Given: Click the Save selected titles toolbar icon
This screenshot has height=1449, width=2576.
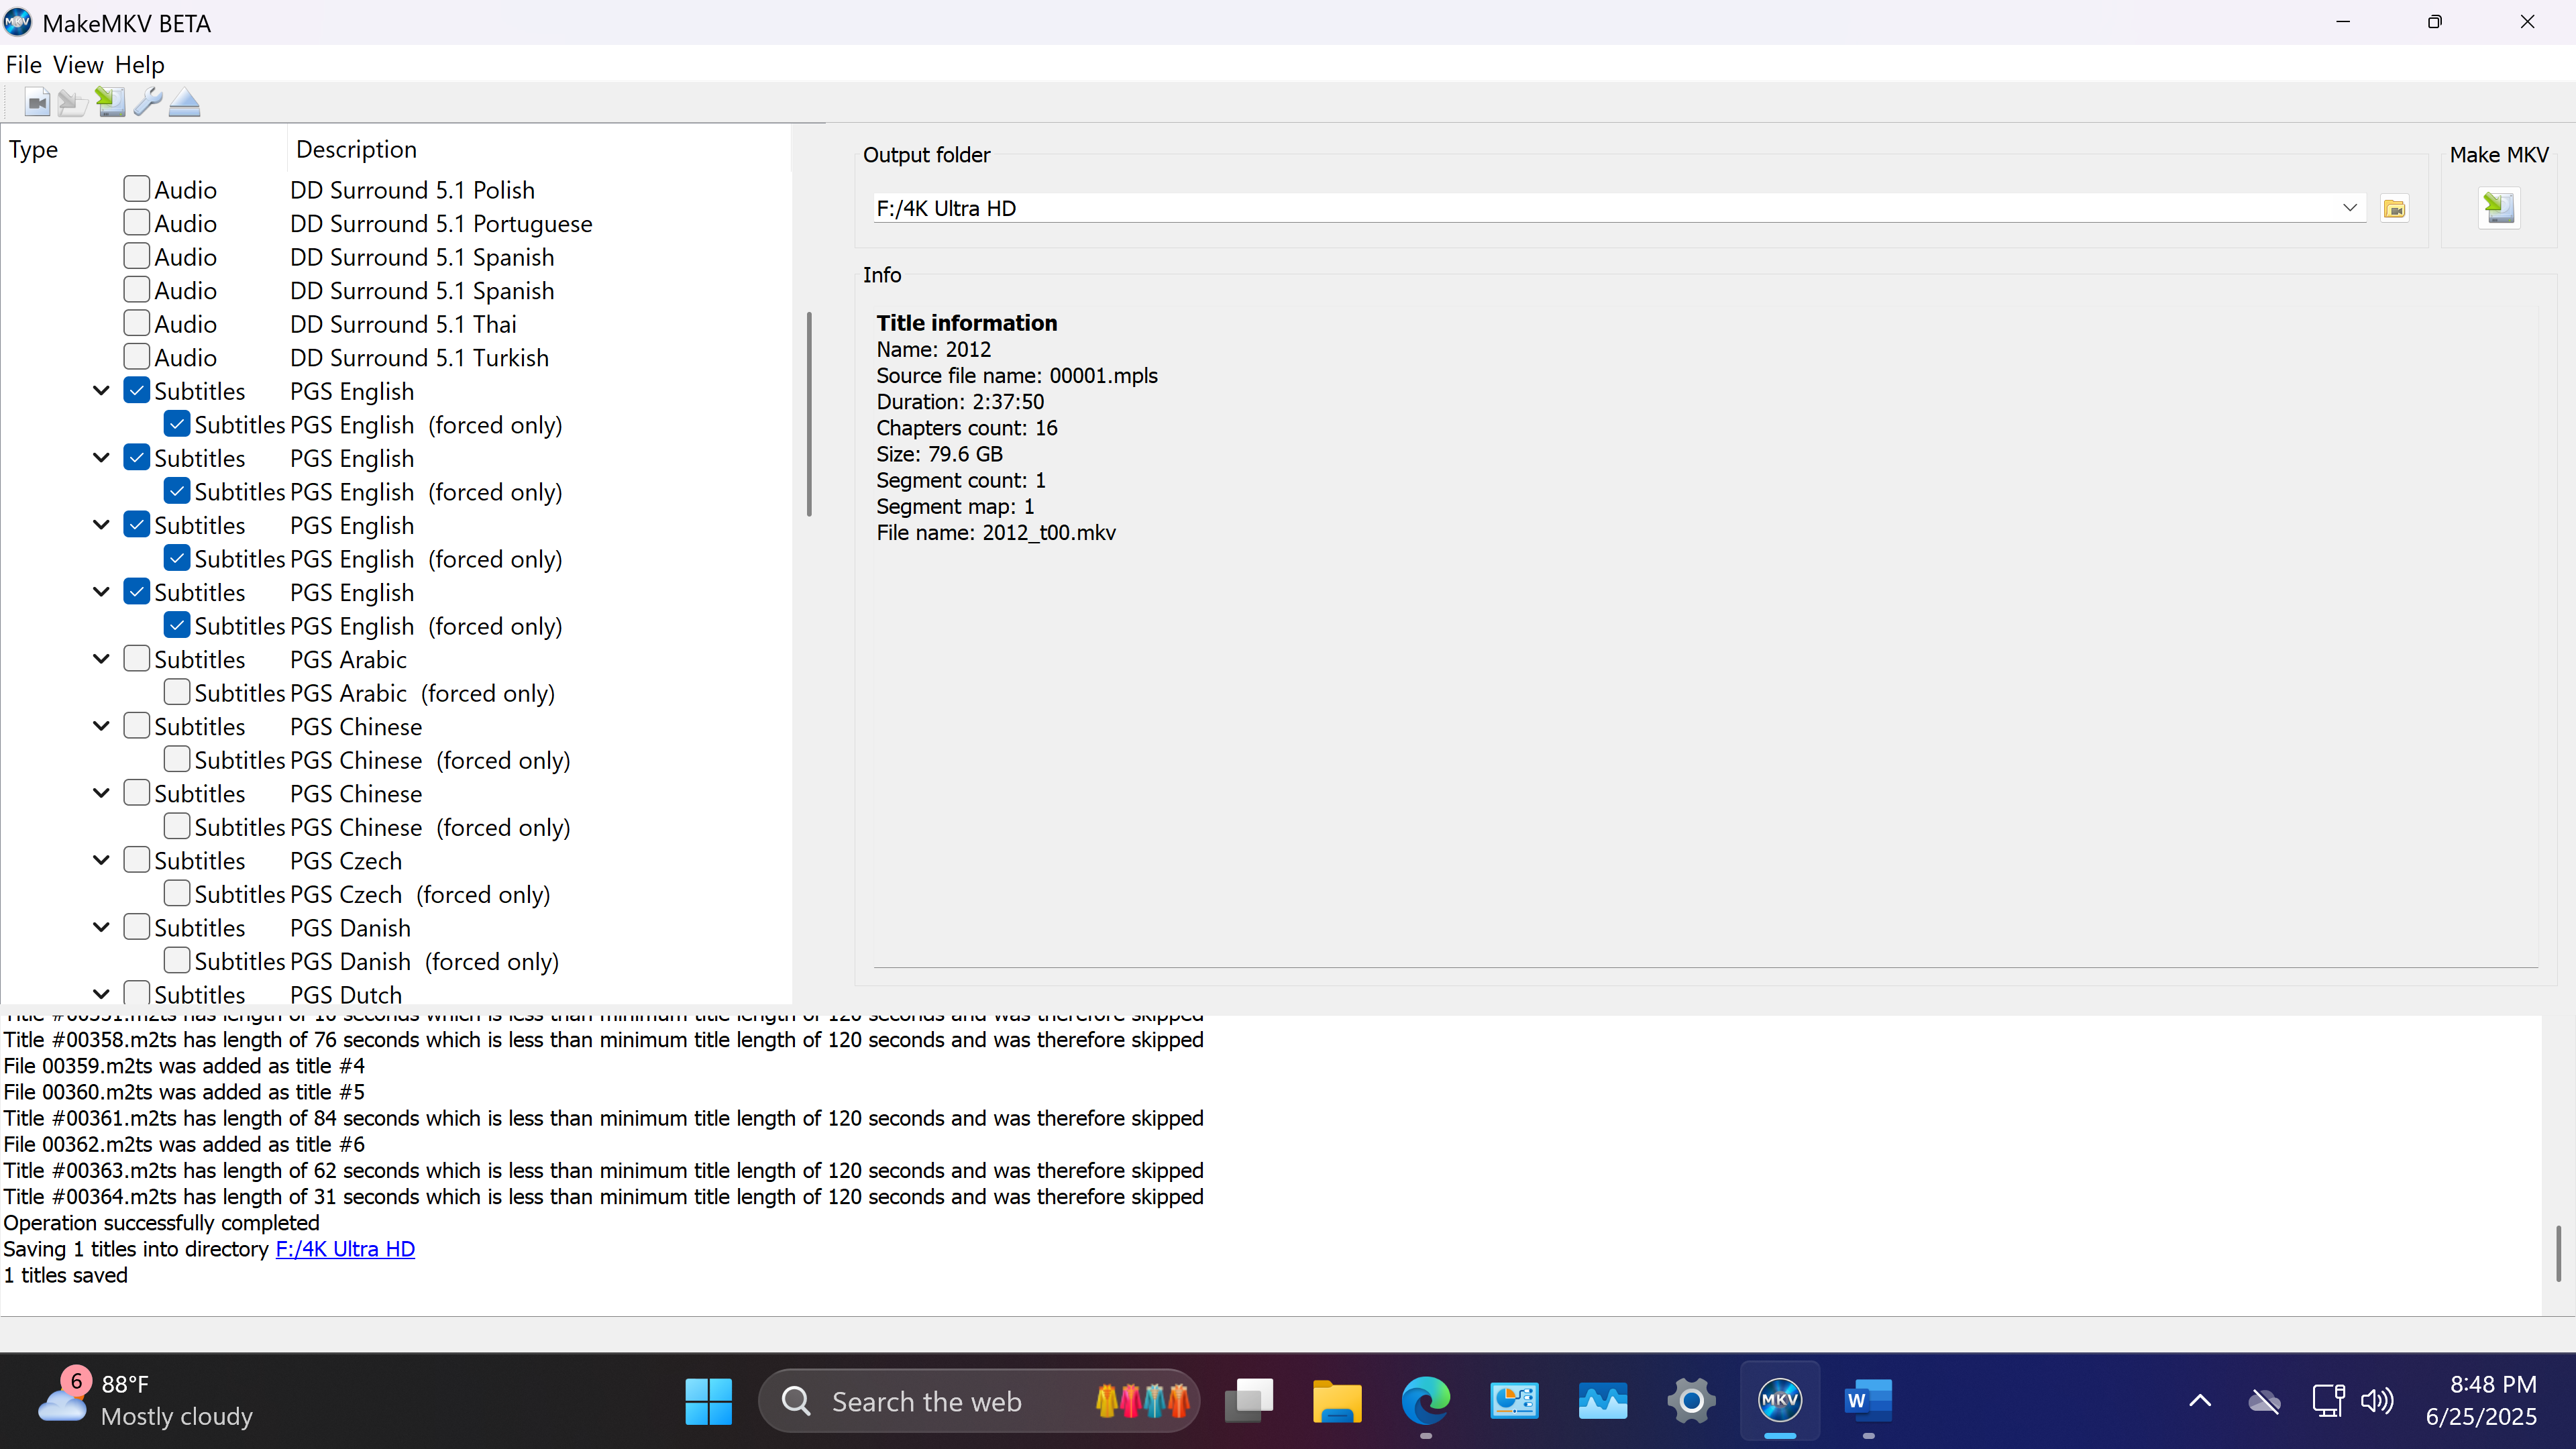Looking at the screenshot, I should click(110, 102).
